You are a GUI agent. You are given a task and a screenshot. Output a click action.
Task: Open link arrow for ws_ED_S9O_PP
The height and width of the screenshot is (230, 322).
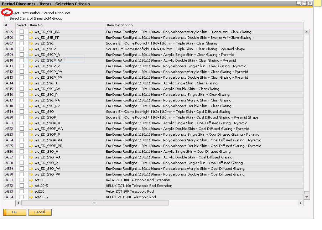point(31,174)
